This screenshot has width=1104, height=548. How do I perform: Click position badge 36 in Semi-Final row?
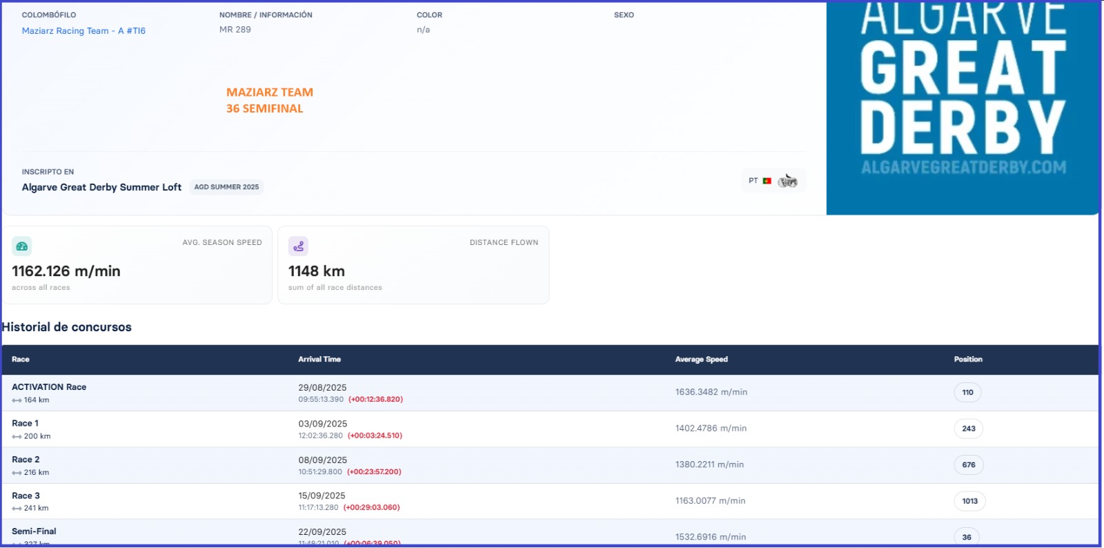[967, 537]
